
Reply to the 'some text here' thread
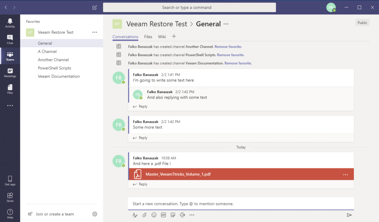(140, 106)
